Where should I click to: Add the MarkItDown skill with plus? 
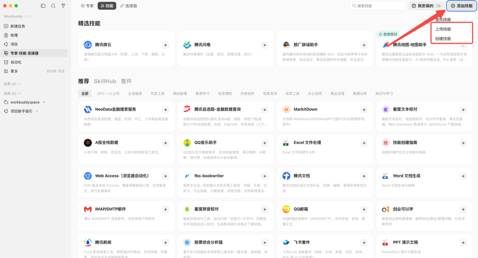click(x=364, y=110)
